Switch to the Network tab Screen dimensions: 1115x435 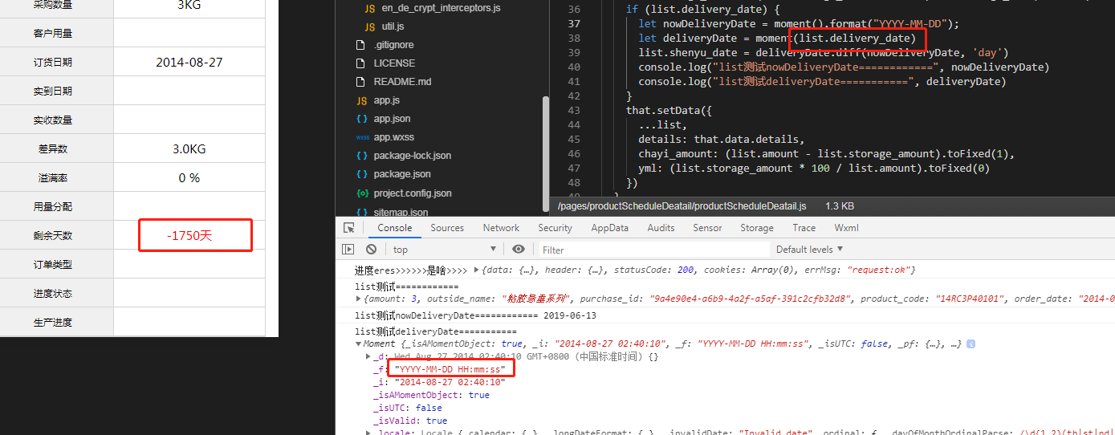click(x=501, y=228)
